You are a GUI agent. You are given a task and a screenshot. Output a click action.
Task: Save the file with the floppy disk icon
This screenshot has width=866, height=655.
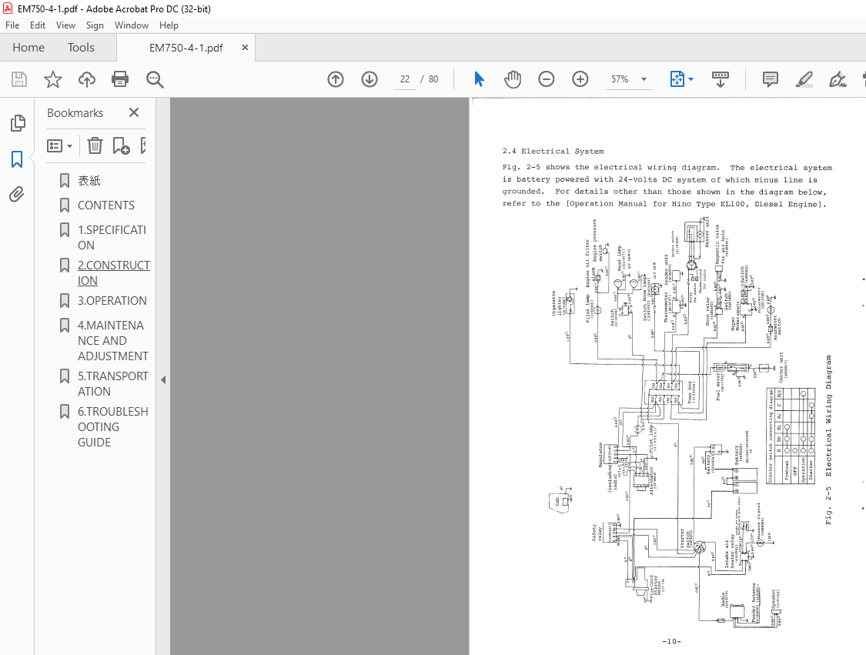pos(18,79)
